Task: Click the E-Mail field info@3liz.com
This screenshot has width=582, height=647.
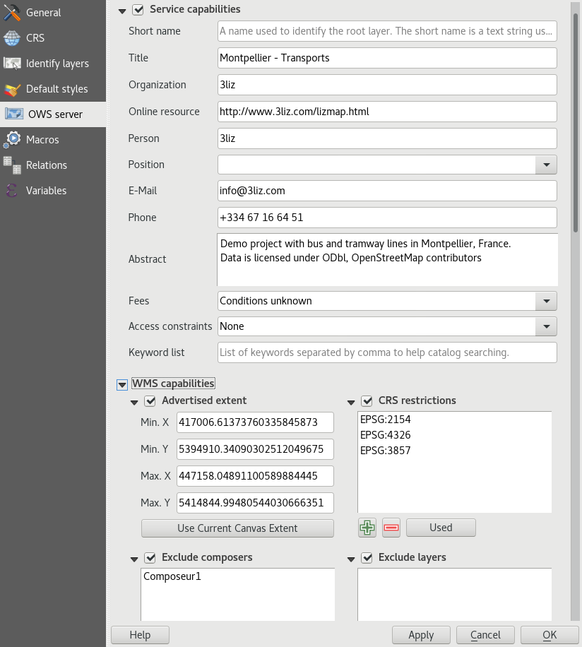Action: click(387, 191)
